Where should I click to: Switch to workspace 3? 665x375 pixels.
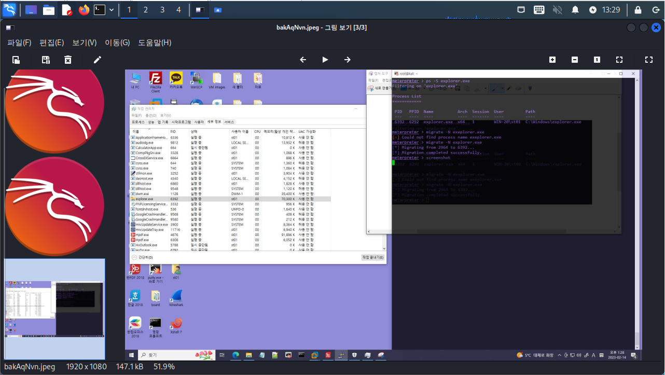tap(162, 10)
